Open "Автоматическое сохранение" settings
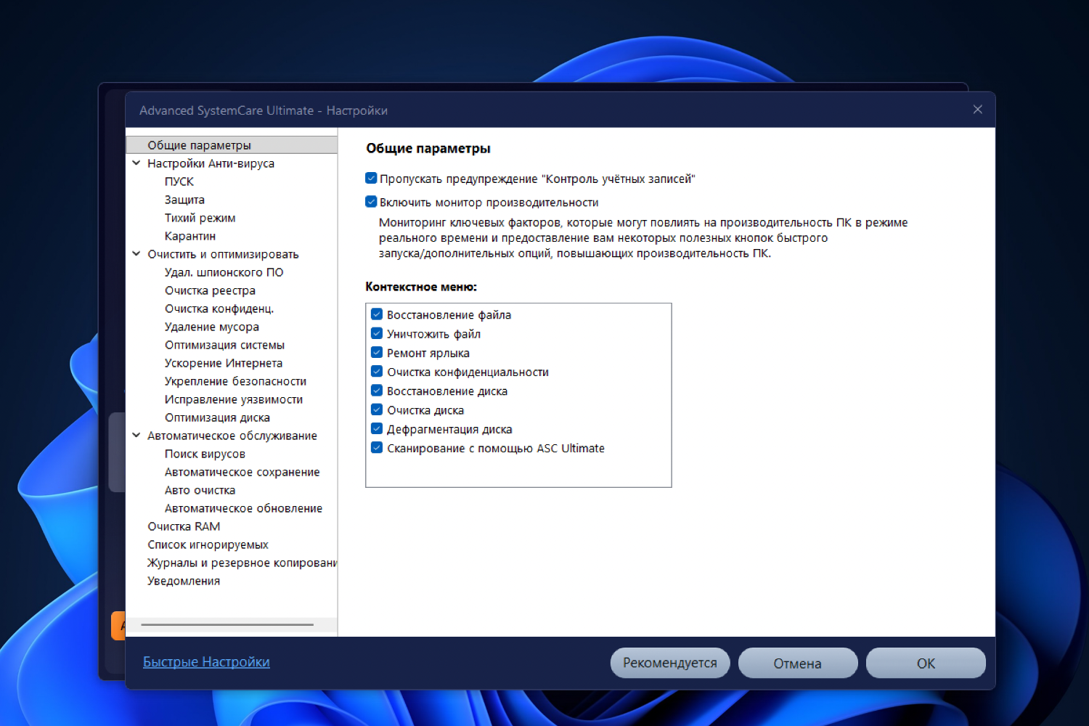Viewport: 1089px width, 726px height. (242, 472)
